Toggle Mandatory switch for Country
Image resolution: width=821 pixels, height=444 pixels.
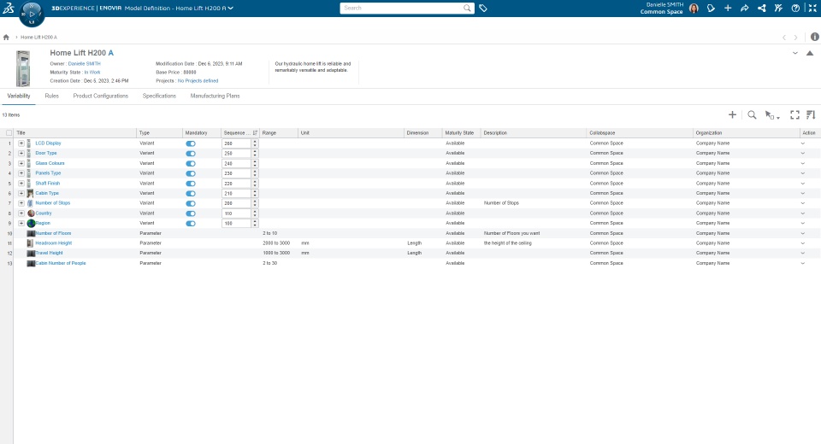point(191,213)
